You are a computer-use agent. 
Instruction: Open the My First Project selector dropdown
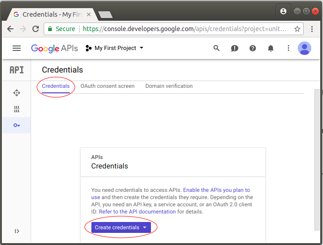[x=114, y=48]
